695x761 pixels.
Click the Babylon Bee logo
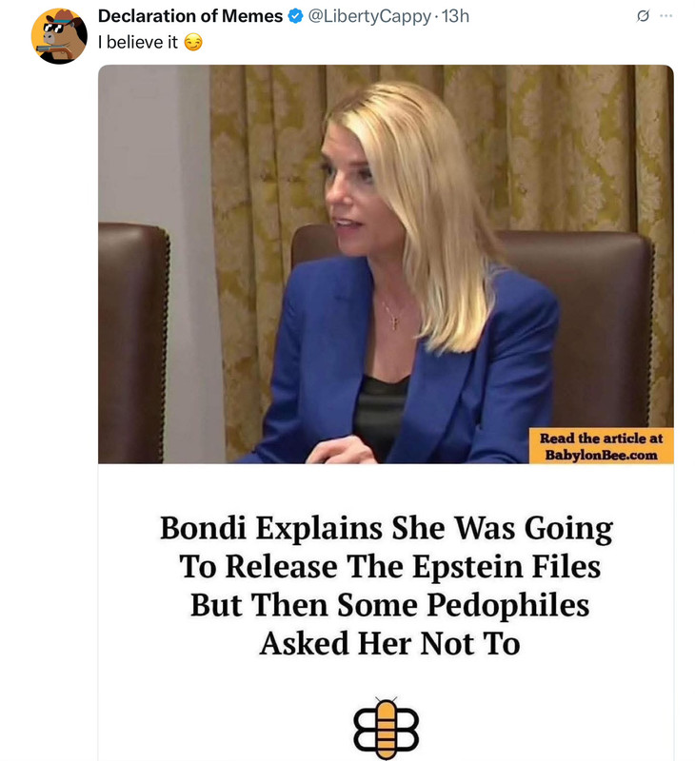click(386, 728)
